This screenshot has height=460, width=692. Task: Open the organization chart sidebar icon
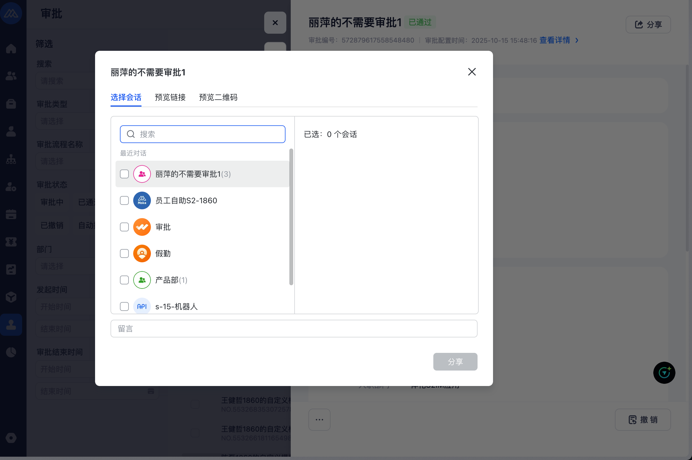(x=11, y=159)
